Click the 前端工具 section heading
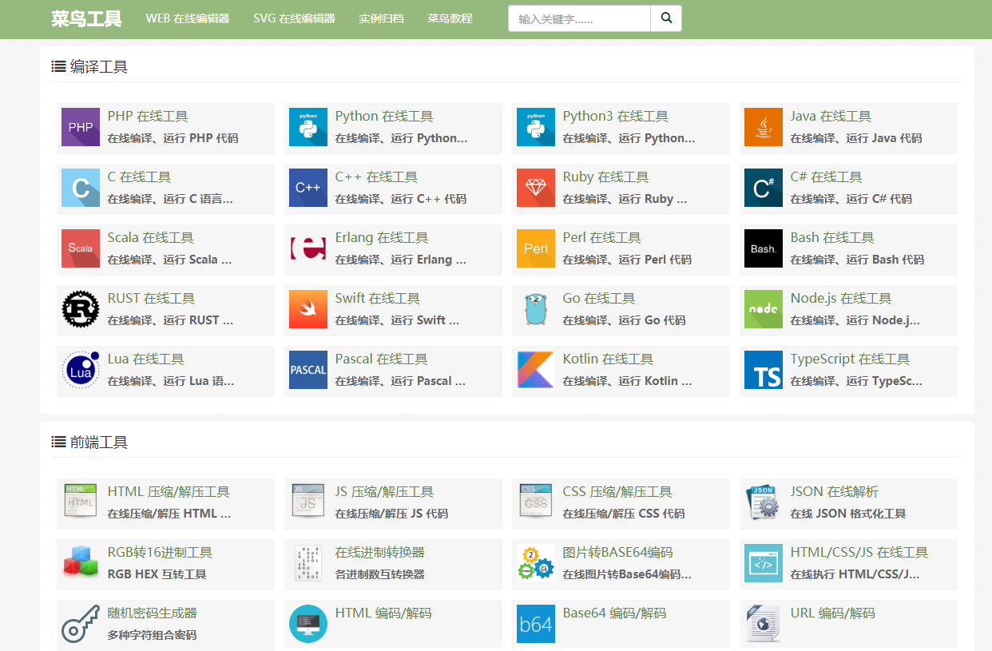This screenshot has width=992, height=651. click(x=89, y=443)
